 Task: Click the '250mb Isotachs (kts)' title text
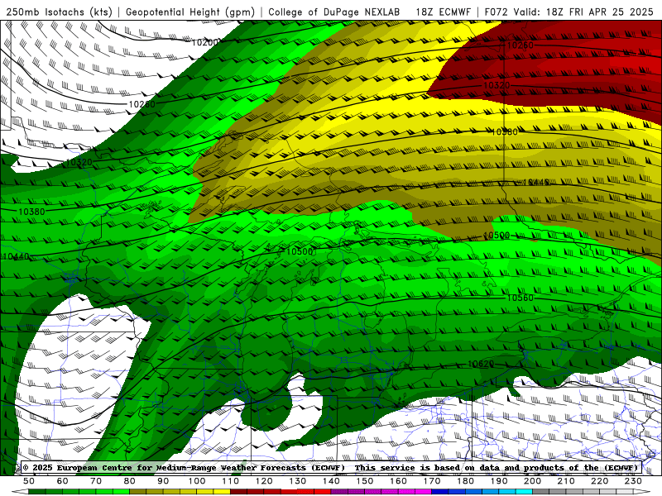59,12
